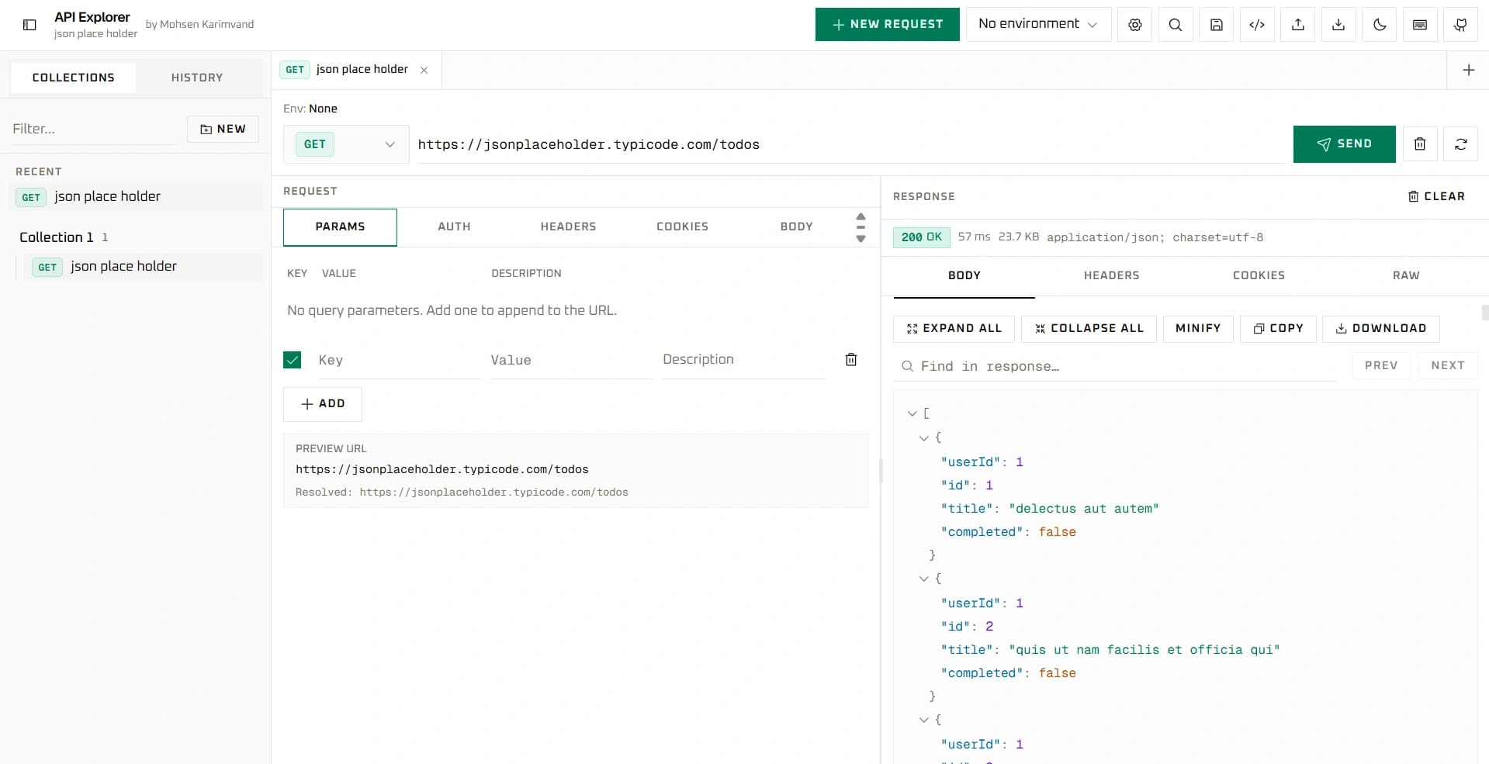The height and width of the screenshot is (764, 1489).
Task: Send the request
Action: (1344, 144)
